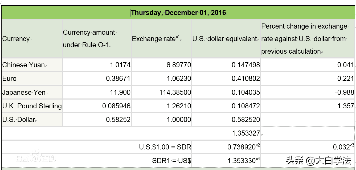356x170 pixels.
Task: Click the Thursday, December 01, 2016 header
Action: pyautogui.click(x=178, y=13)
